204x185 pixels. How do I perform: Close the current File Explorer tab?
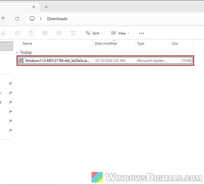(x=34, y=7)
